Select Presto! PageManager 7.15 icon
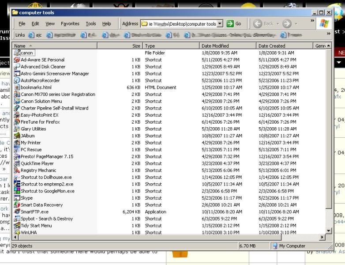 (x=17, y=156)
